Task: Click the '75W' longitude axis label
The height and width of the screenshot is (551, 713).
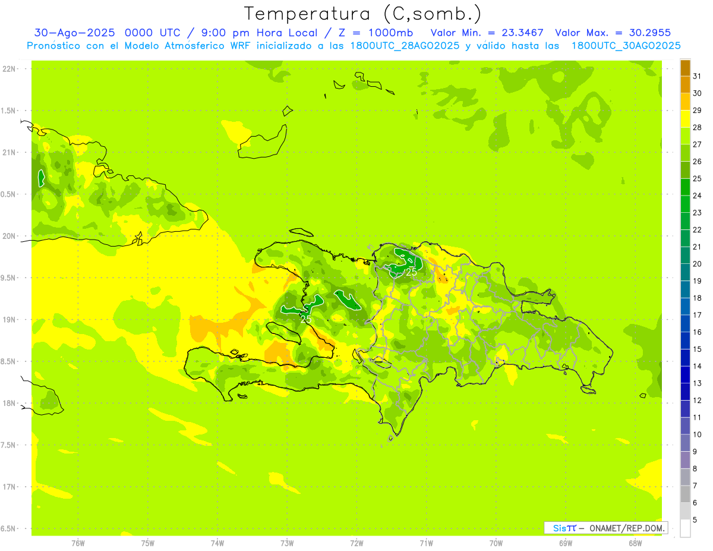Action: pyautogui.click(x=148, y=543)
